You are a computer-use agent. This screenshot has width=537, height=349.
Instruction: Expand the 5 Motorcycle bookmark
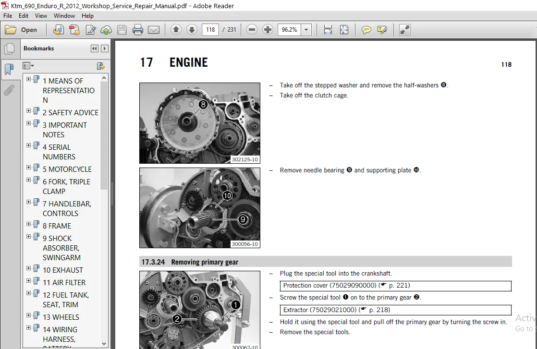tap(28, 168)
